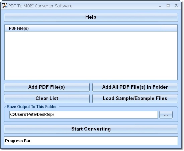Click the empty PDF file list area
The width and height of the screenshot is (184, 151).
[x=91, y=56]
